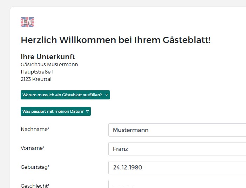Click the 'Geschlecht*' label
The width and height of the screenshot is (246, 188).
pyautogui.click(x=35, y=186)
